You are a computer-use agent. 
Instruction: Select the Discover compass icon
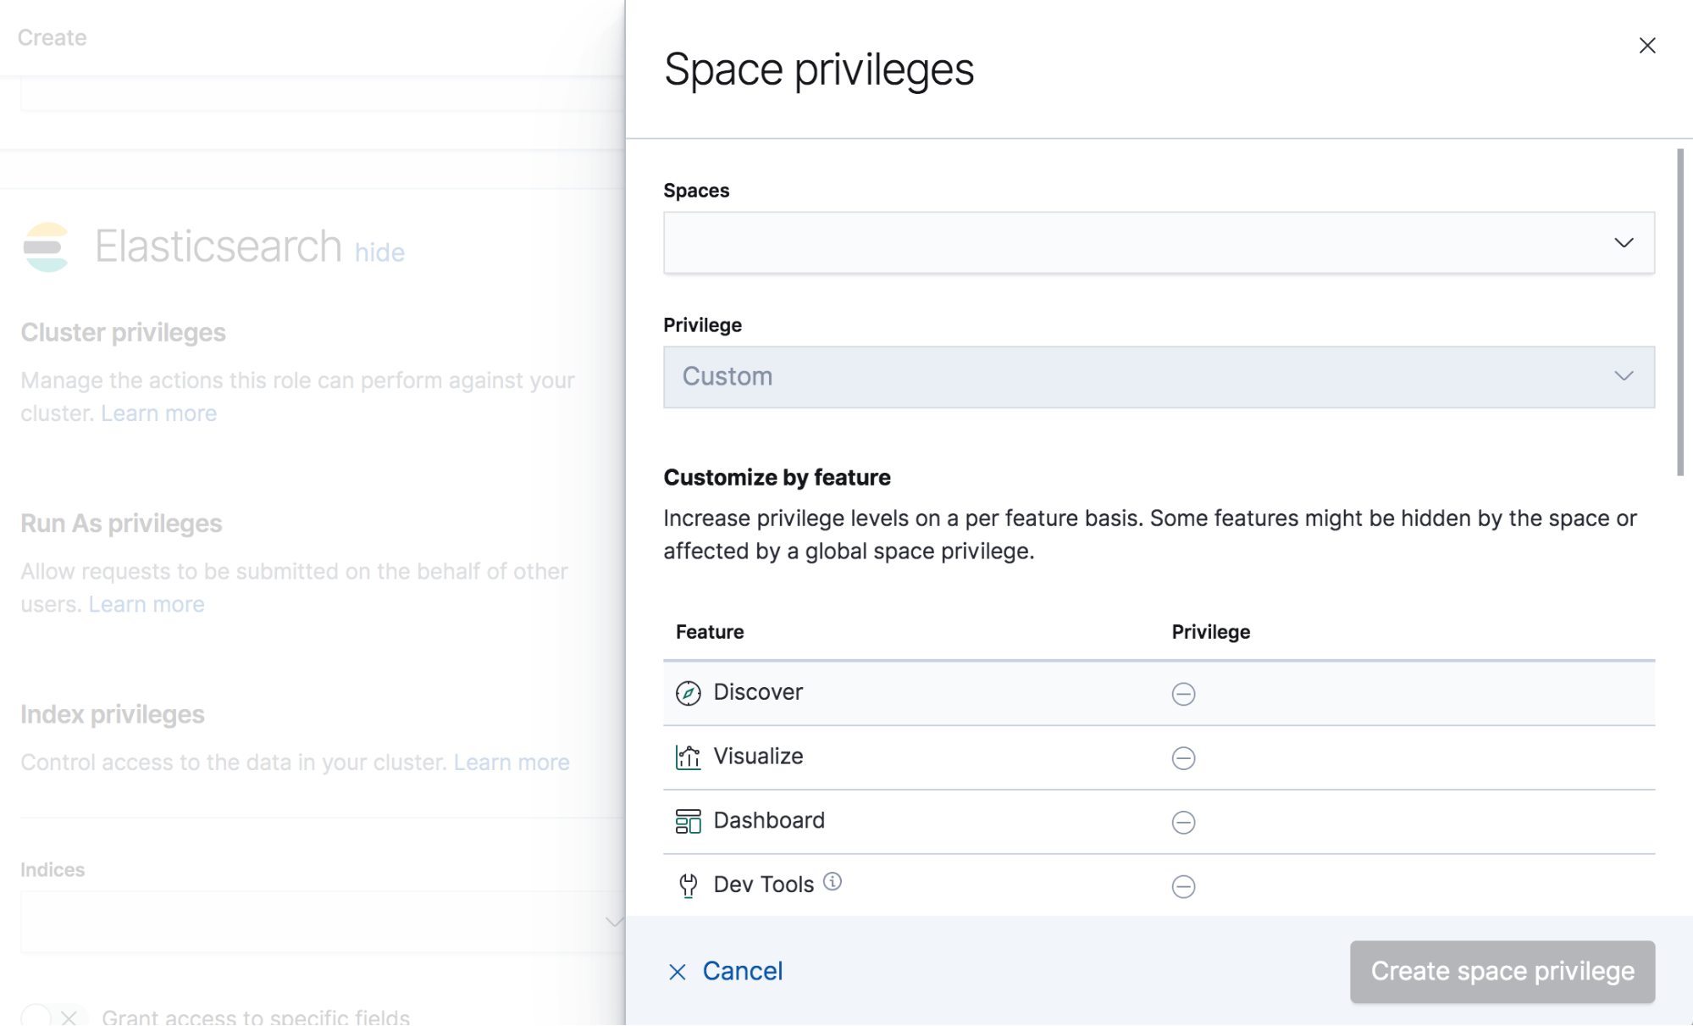click(688, 692)
